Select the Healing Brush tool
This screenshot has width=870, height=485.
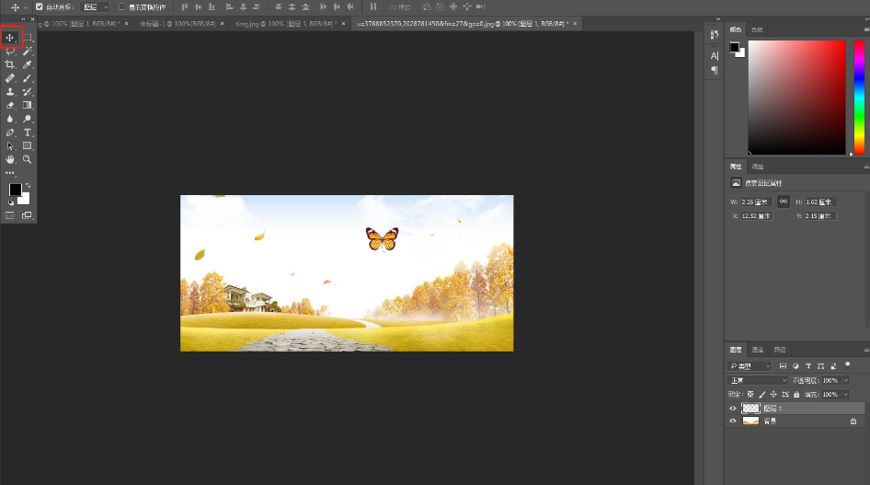point(10,78)
